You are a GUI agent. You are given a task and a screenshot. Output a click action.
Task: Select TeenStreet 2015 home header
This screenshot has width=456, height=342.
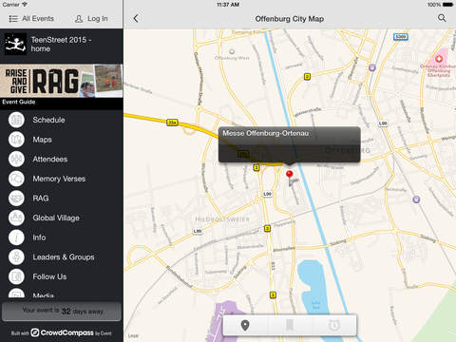(x=62, y=45)
